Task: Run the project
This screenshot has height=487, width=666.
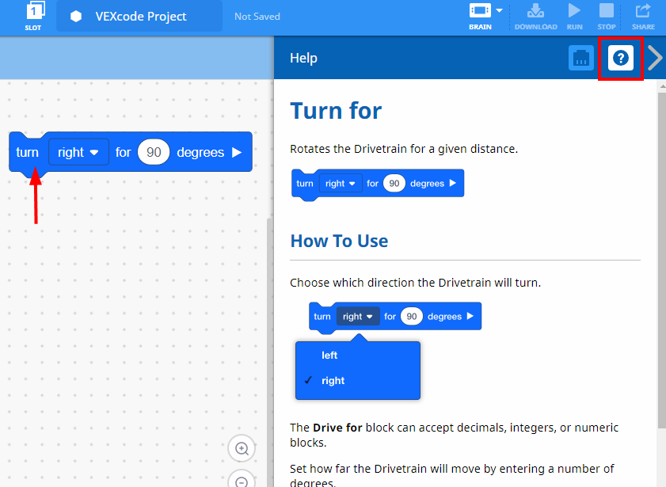Action: coord(574,17)
